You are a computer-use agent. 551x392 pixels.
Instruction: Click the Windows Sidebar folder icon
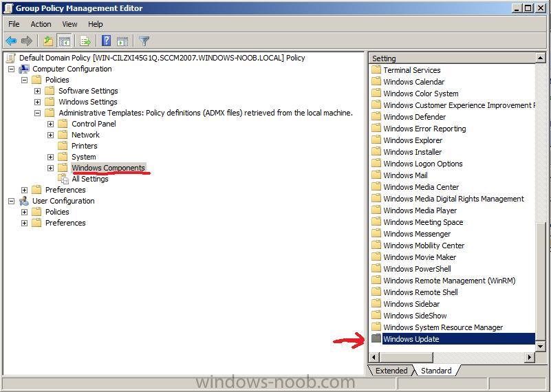tap(376, 303)
